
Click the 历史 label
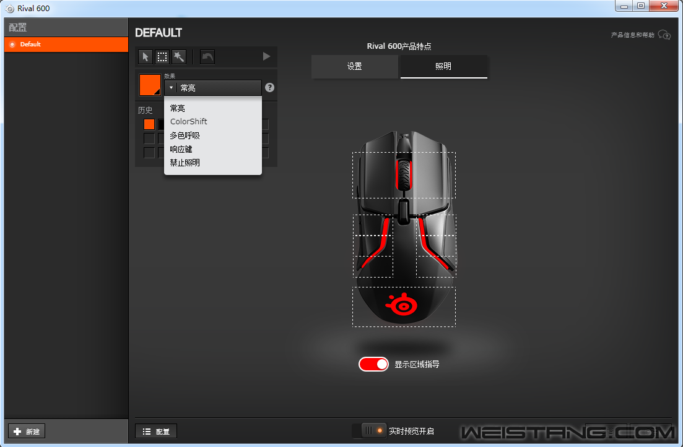pos(145,111)
